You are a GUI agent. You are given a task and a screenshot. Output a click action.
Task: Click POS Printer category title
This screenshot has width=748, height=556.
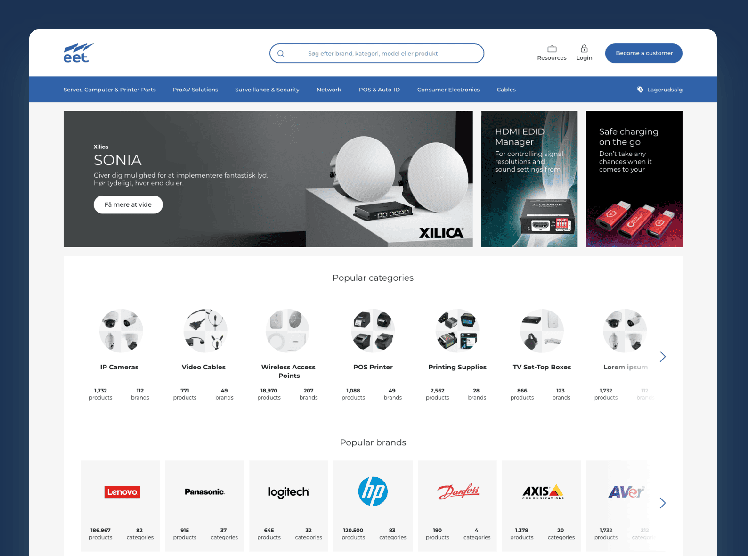pyautogui.click(x=373, y=367)
